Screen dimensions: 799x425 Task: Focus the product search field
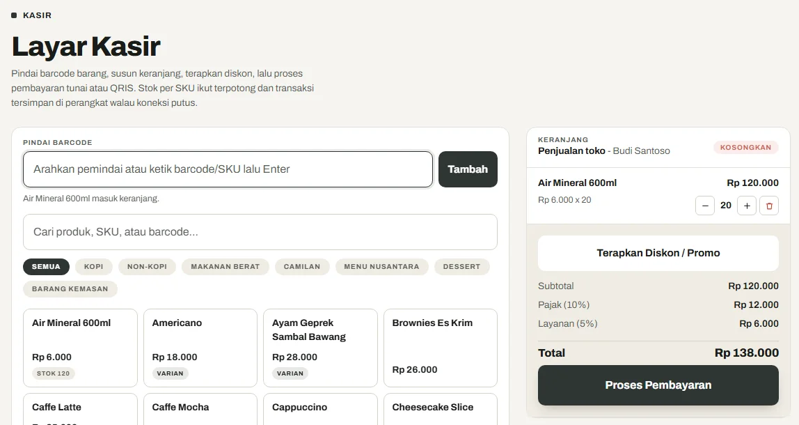(x=260, y=232)
